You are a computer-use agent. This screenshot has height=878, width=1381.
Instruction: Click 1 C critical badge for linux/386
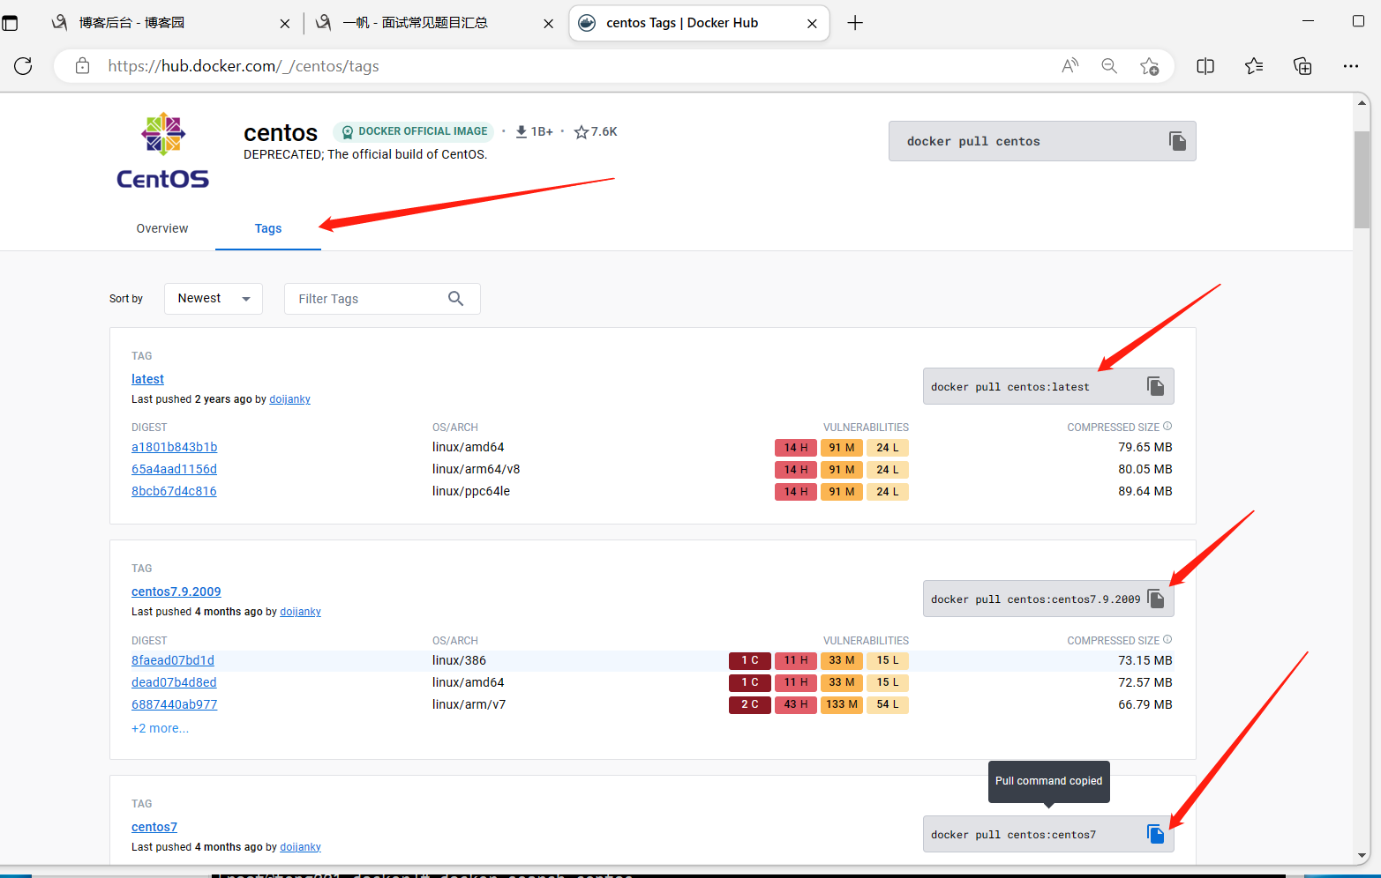[x=750, y=660]
